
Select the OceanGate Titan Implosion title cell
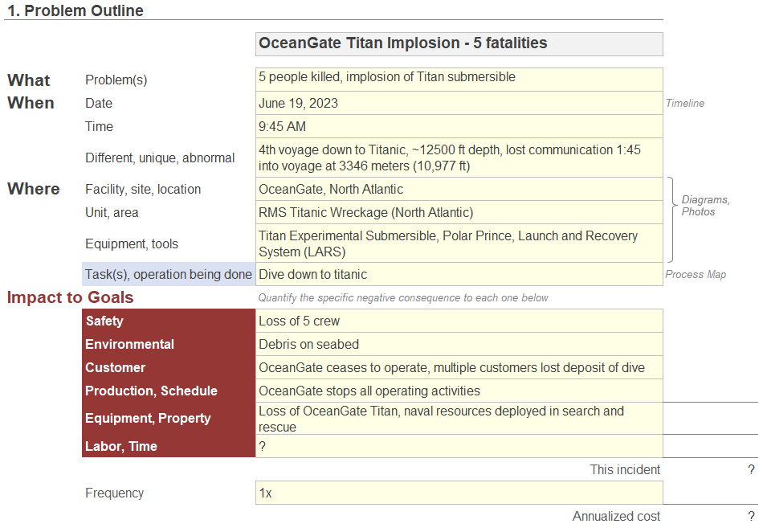coord(459,44)
